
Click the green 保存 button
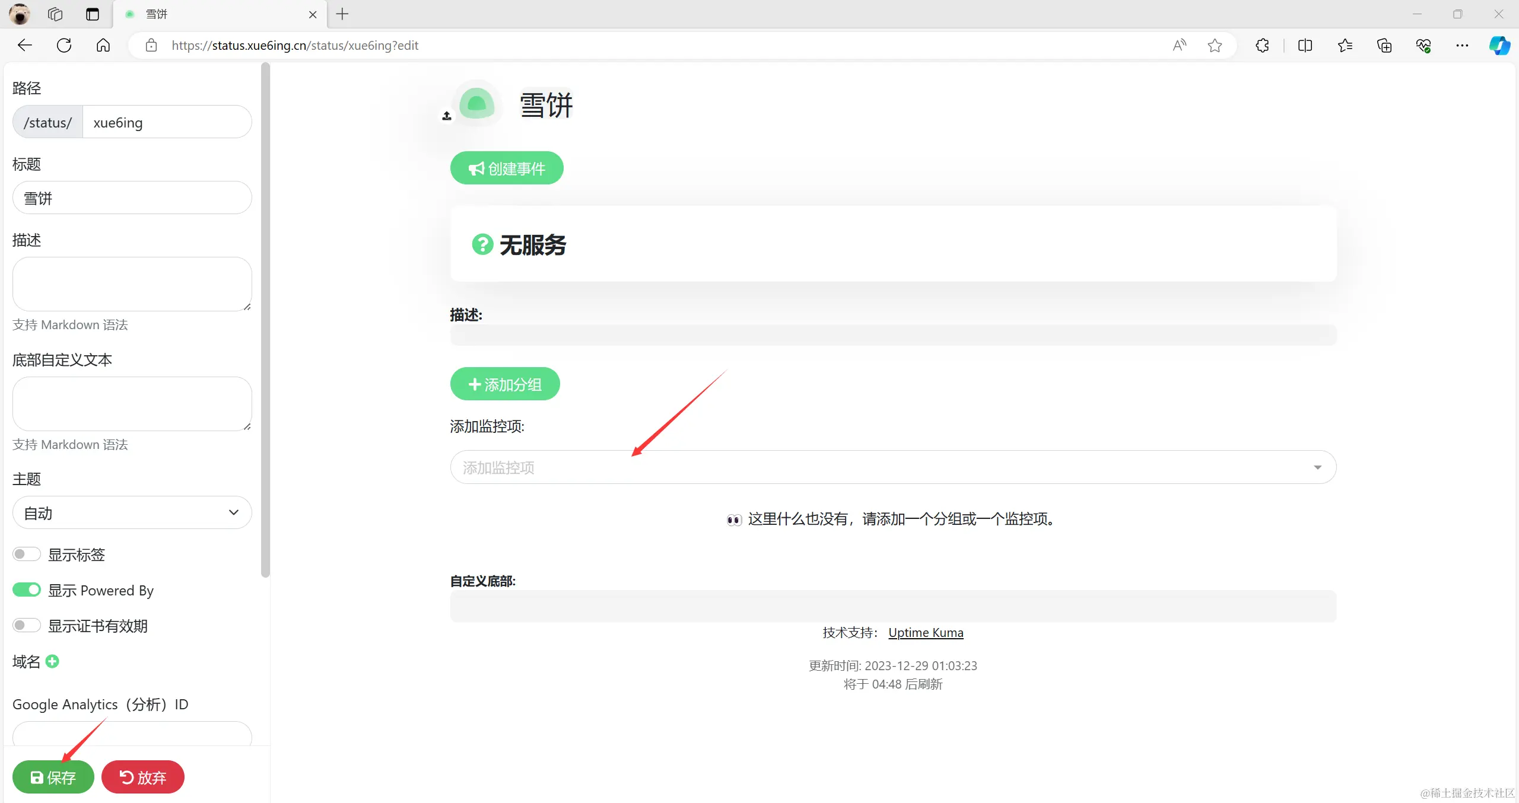pyautogui.click(x=53, y=777)
